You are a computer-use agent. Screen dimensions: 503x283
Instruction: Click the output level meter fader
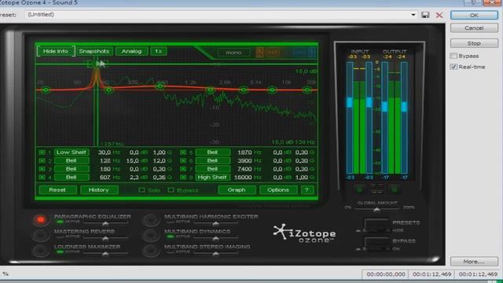click(x=384, y=107)
